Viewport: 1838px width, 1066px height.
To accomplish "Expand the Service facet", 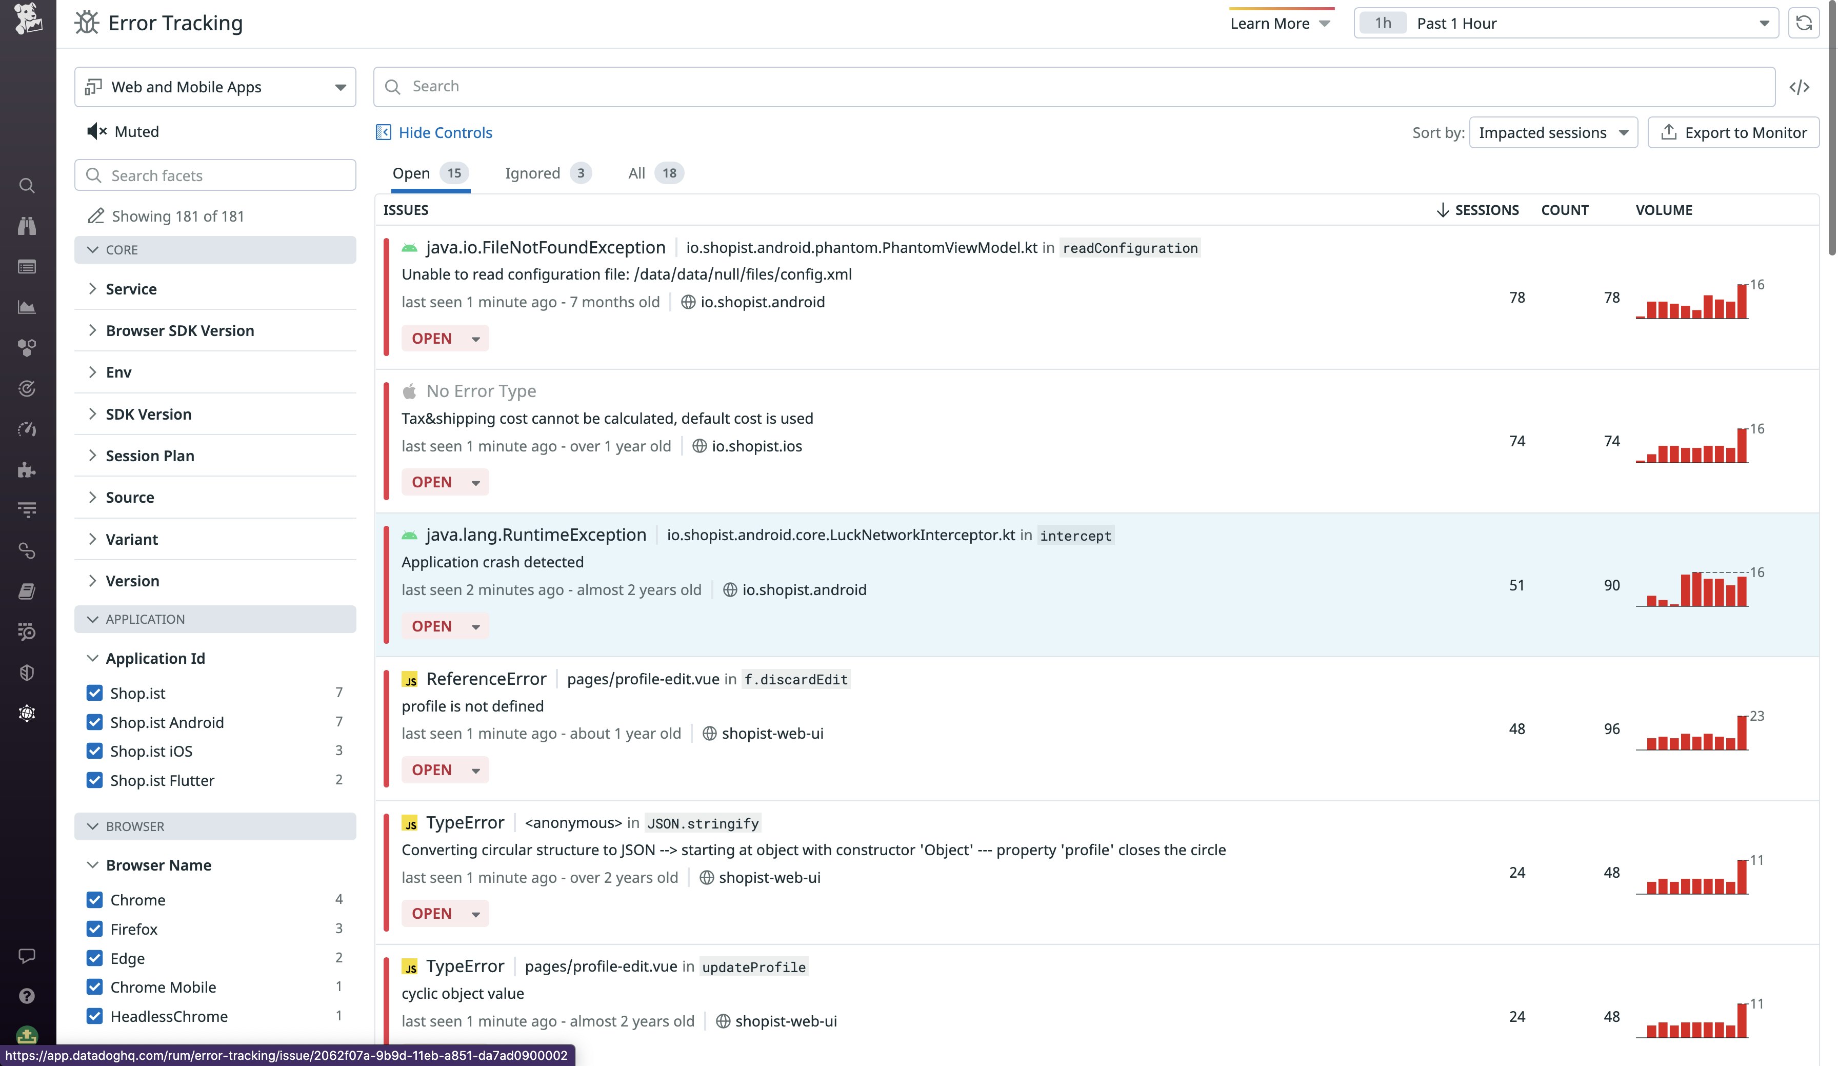I will pyautogui.click(x=131, y=288).
